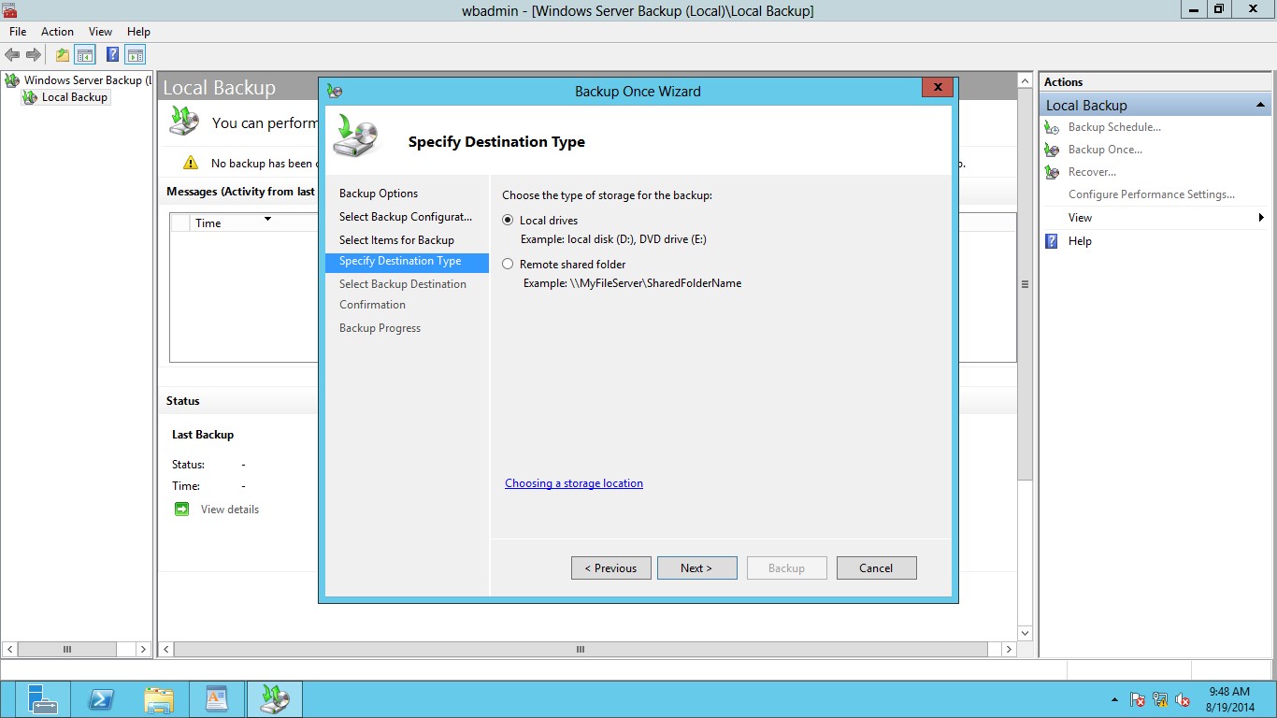Click the blue Help icon in the toolbar
The image size is (1277, 718).
(x=112, y=55)
